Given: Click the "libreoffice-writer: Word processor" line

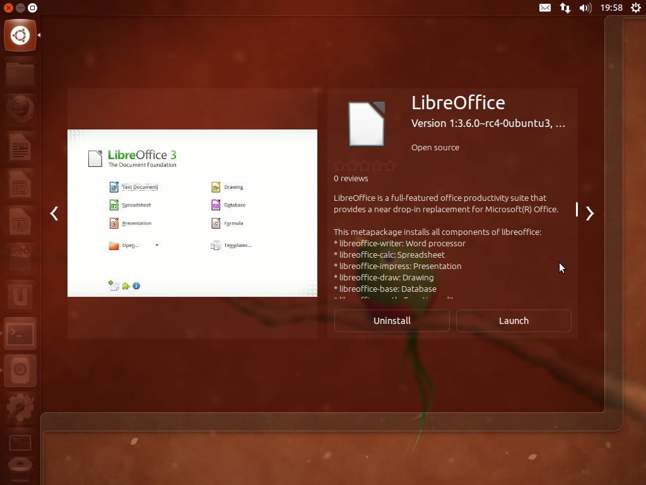Looking at the screenshot, I should coord(399,243).
